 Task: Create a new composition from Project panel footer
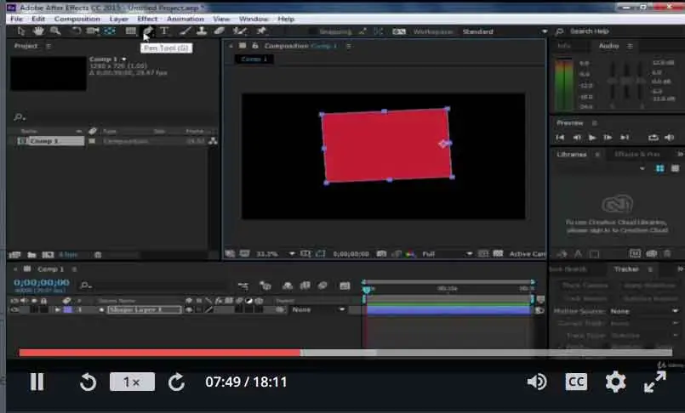tap(48, 255)
